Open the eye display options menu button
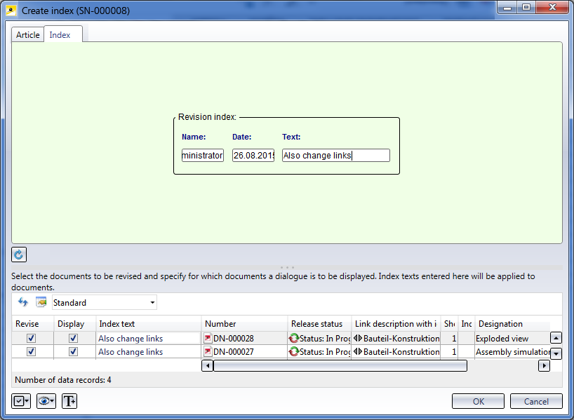The image size is (574, 420). 46,401
